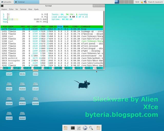Select the htop process row PID 1379

click(52, 29)
